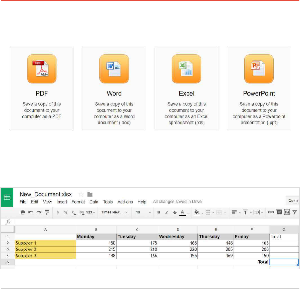Format as percent icon
300x289 pixels.
pyautogui.click(x=66, y=212)
